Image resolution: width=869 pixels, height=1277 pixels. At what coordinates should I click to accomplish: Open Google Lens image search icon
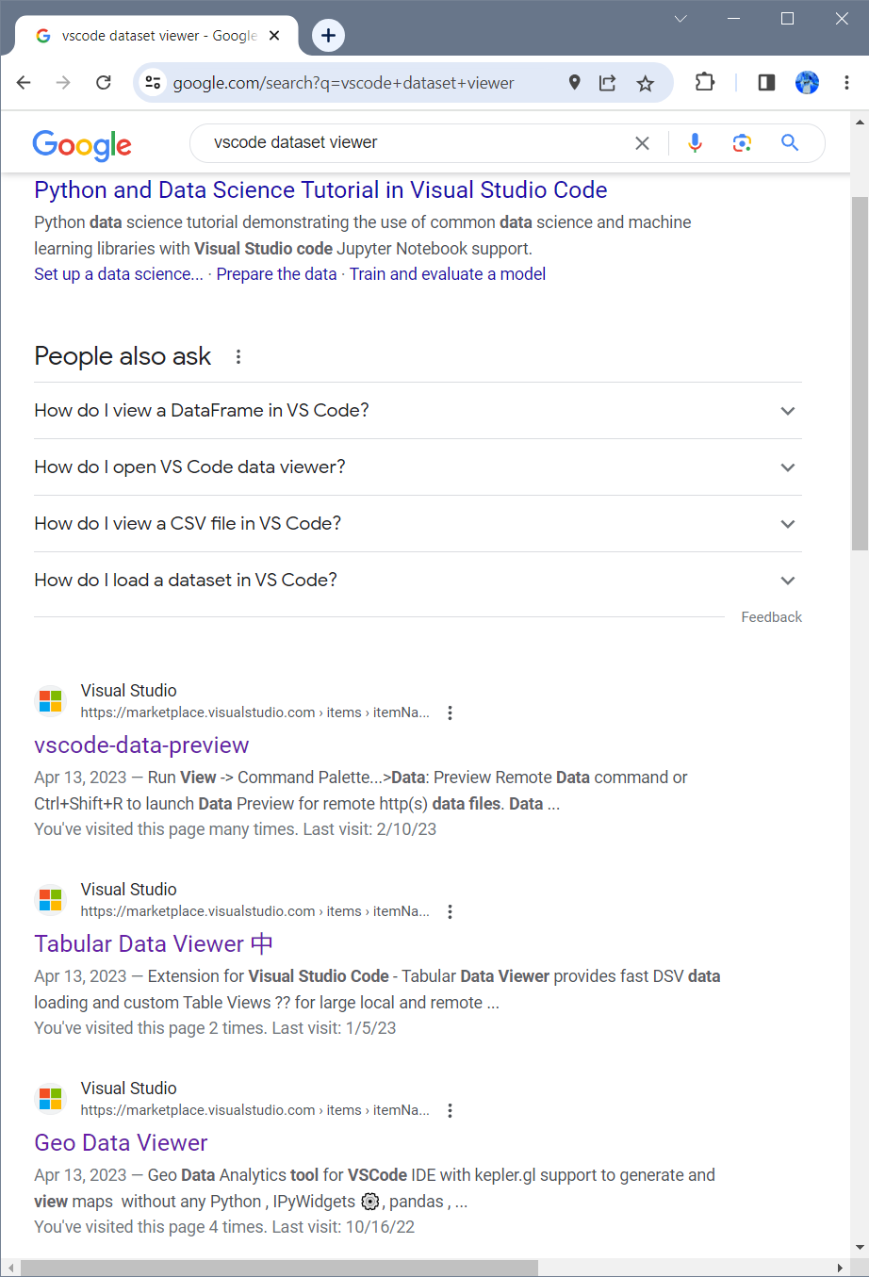[x=742, y=143]
